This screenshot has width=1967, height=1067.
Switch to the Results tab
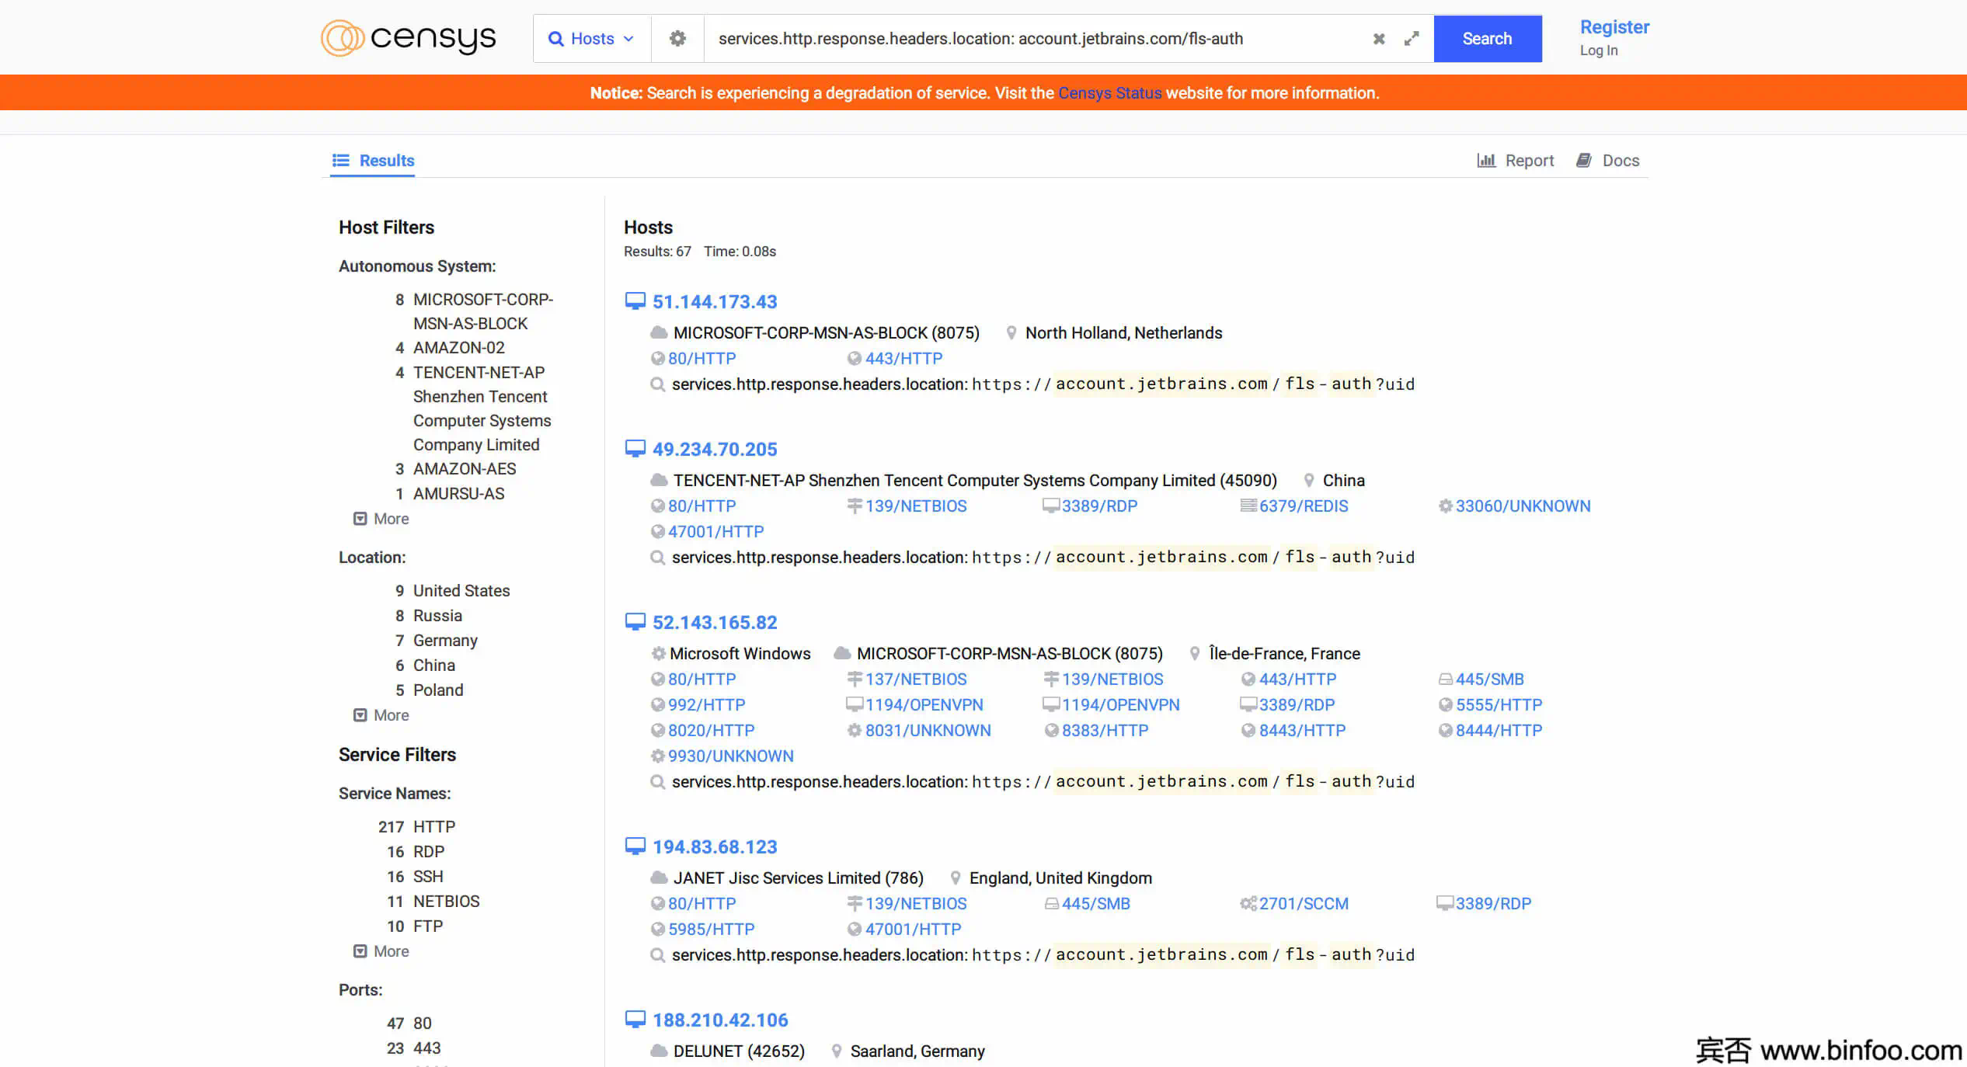tap(373, 161)
